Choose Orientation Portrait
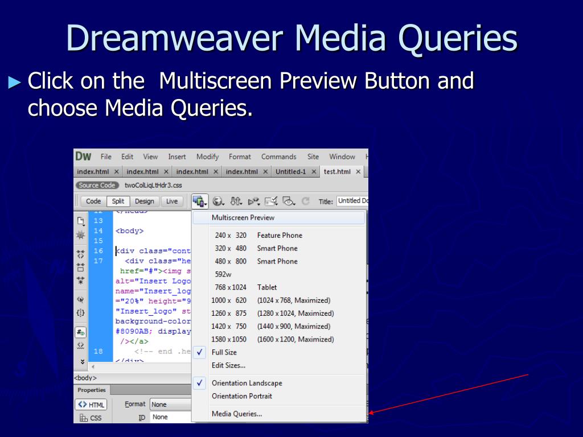583x437 pixels. 279,396
